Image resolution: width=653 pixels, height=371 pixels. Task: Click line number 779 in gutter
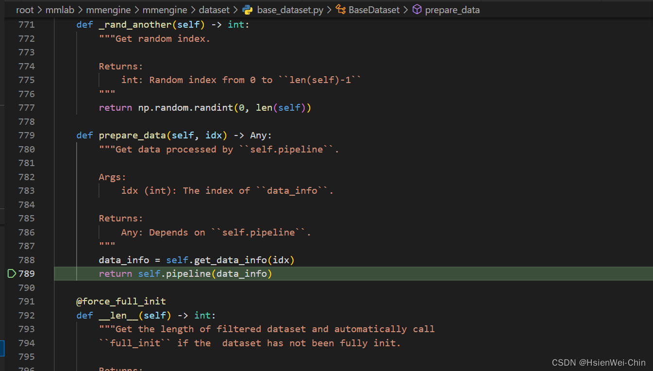[27, 135]
